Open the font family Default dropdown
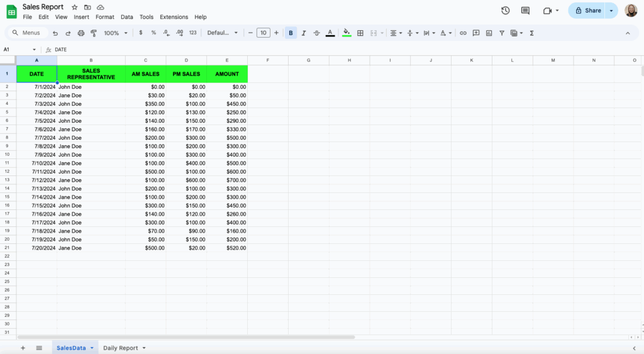644x354 pixels. pyautogui.click(x=222, y=33)
